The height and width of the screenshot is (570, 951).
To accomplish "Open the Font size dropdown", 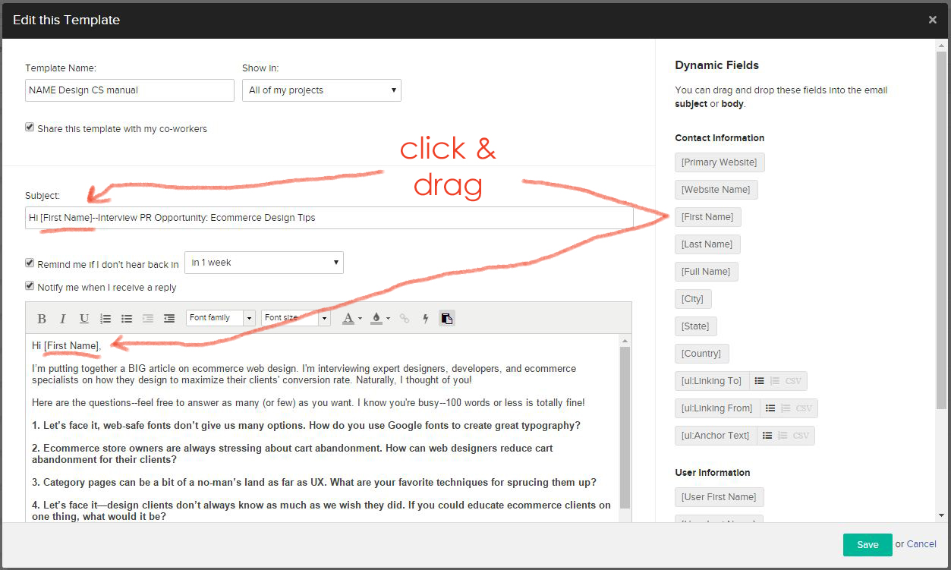I will pos(296,318).
